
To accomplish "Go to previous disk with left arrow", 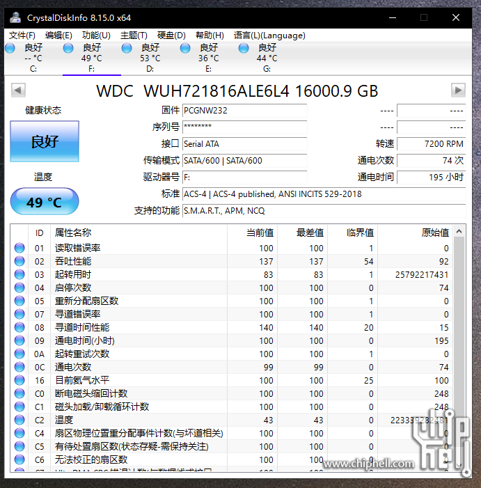I will (x=18, y=90).
